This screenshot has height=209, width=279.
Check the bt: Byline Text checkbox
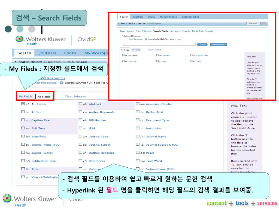click(x=138, y=112)
